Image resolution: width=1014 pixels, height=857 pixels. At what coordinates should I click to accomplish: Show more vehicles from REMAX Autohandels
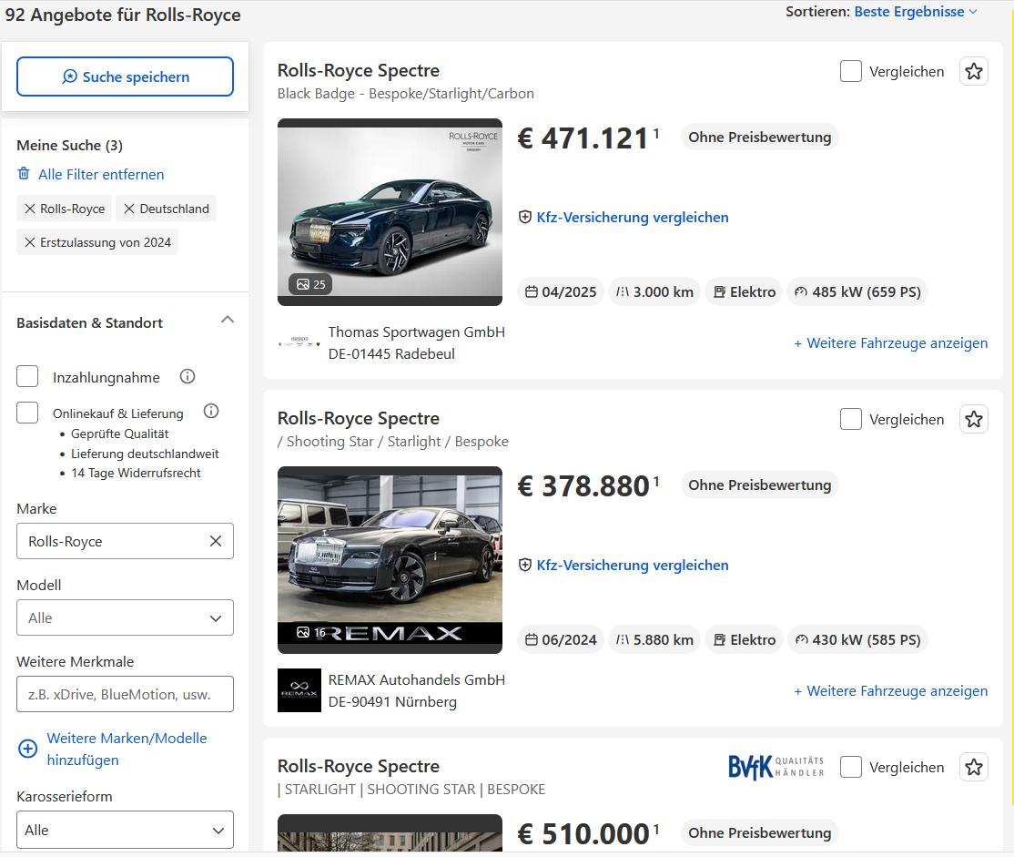(890, 690)
